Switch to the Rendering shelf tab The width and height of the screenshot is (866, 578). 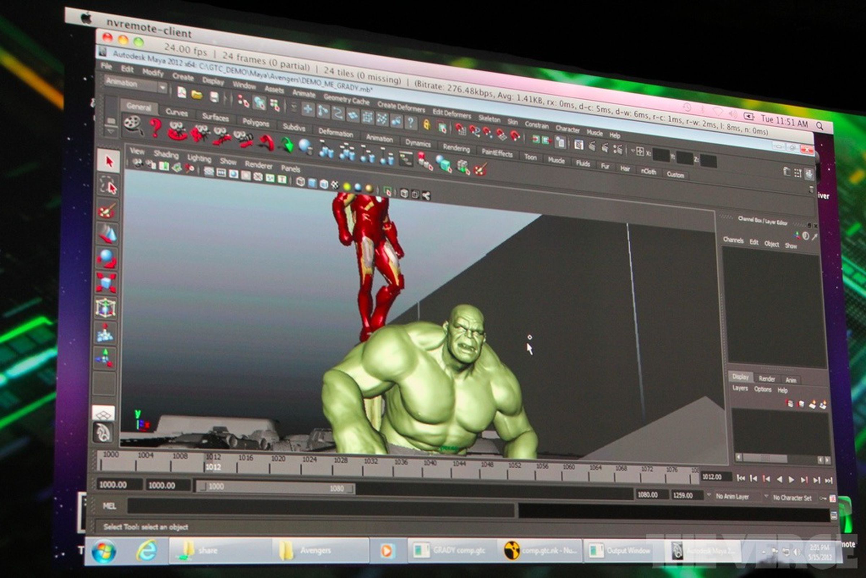tap(456, 148)
